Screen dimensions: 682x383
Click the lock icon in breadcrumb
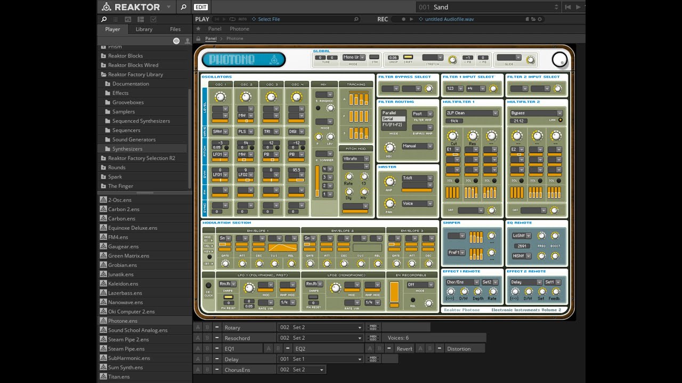click(199, 38)
